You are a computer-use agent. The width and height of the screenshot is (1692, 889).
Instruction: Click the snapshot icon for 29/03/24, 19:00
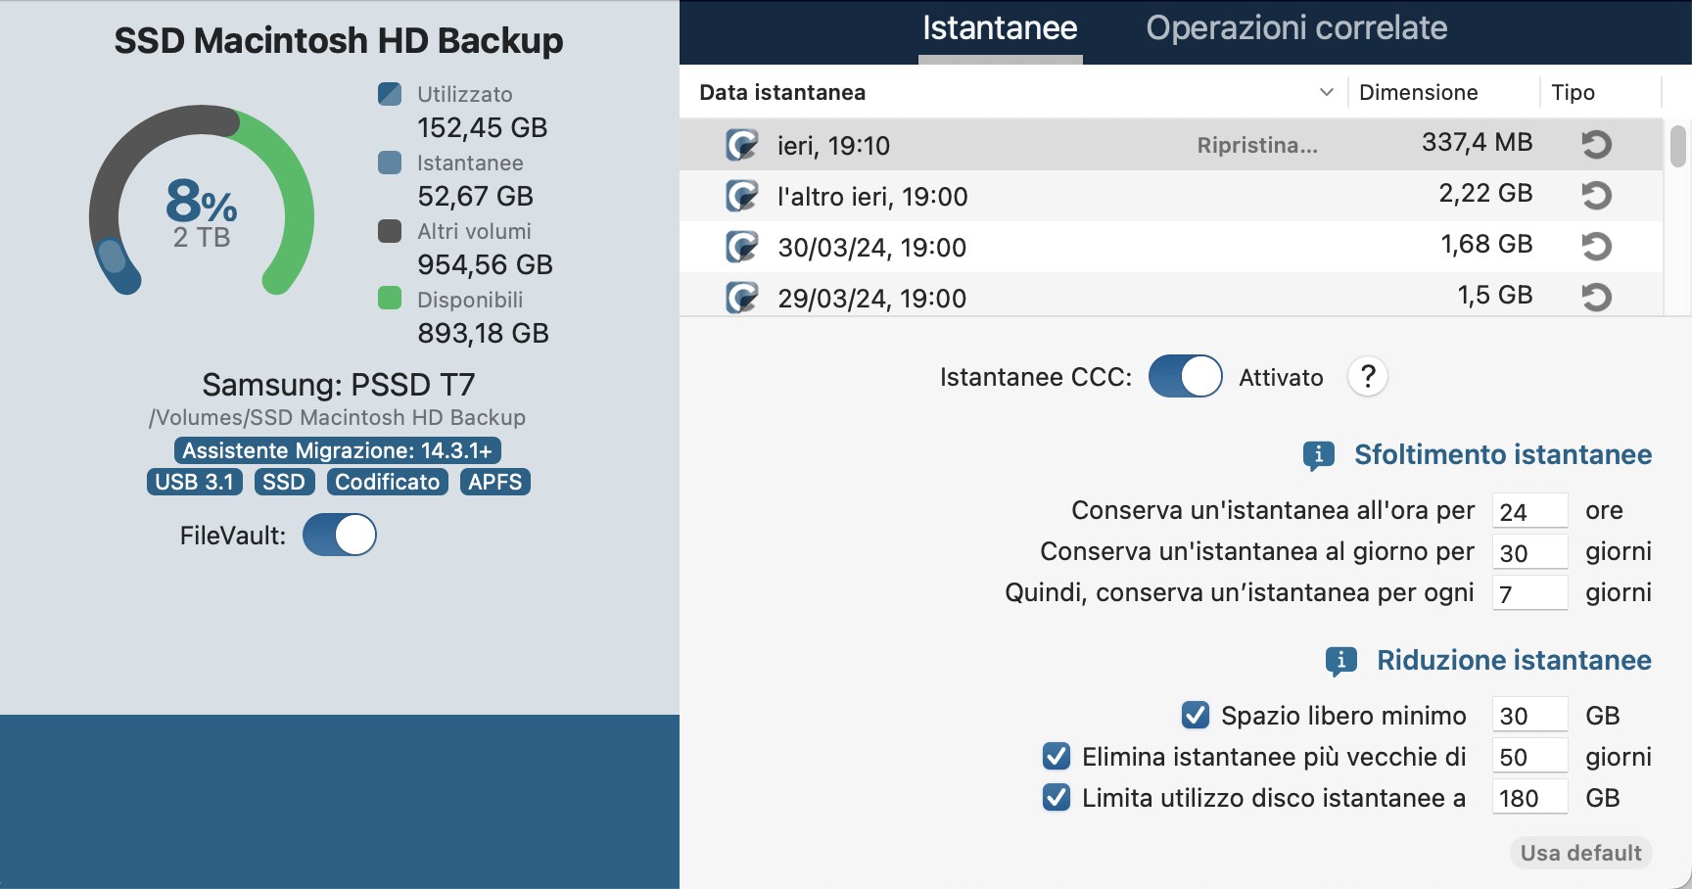[x=741, y=297]
